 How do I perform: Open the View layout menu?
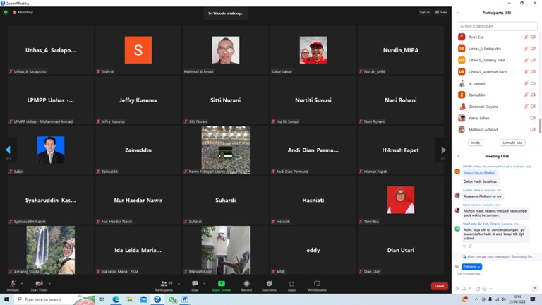point(442,12)
